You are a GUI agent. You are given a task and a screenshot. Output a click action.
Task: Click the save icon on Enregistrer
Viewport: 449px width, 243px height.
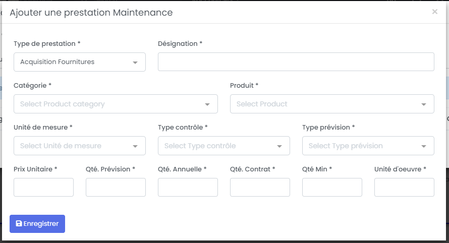pyautogui.click(x=19, y=224)
